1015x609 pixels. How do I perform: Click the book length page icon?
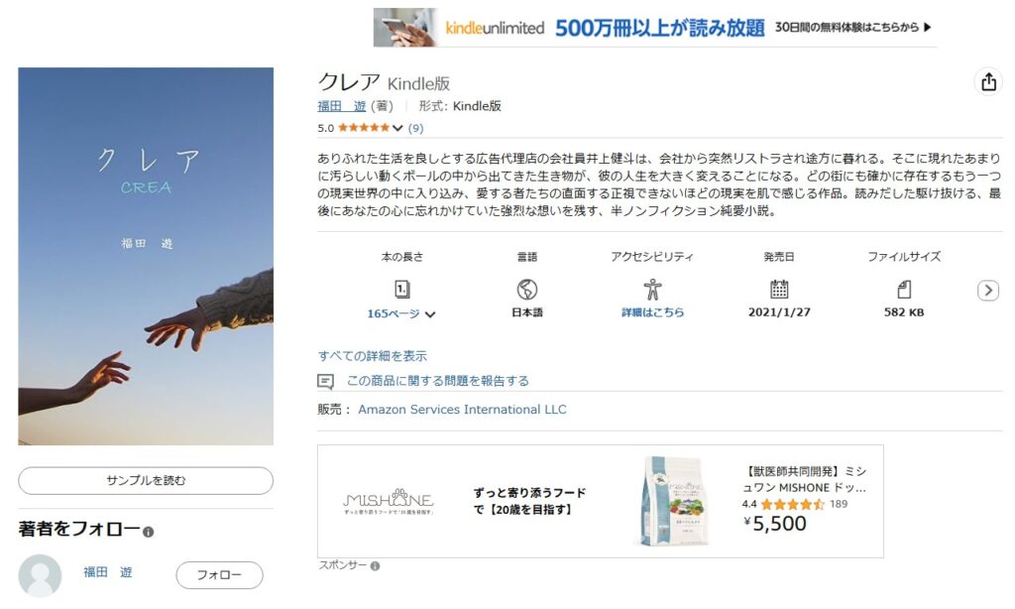click(402, 289)
